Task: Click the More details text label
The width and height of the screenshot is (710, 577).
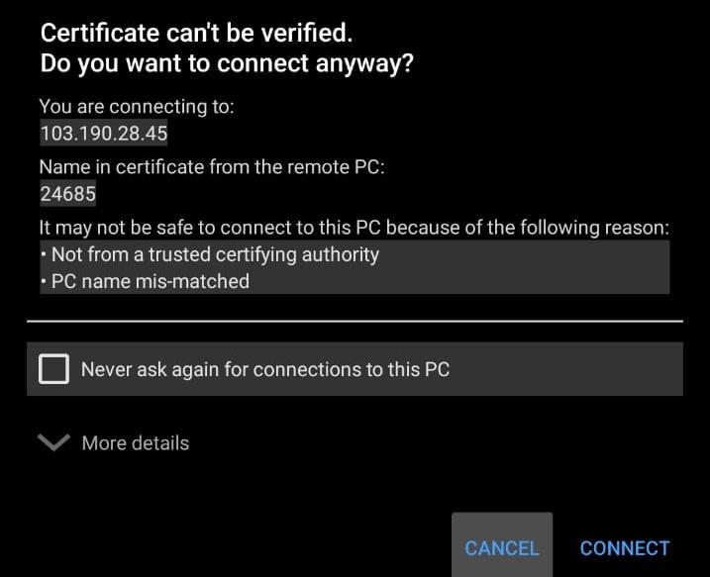Action: click(x=135, y=443)
